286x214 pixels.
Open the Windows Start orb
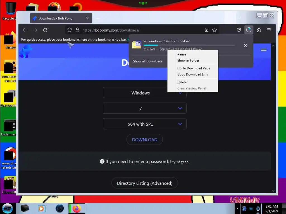tap(7, 208)
